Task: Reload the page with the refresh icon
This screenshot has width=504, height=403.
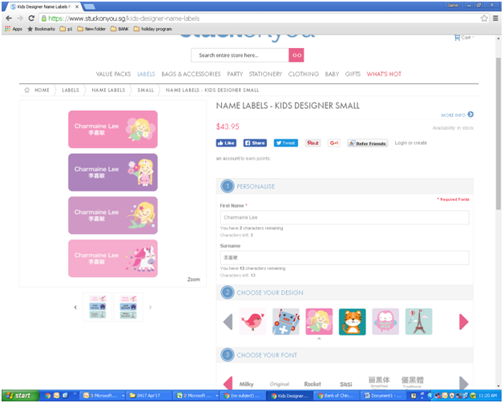Action: pyautogui.click(x=31, y=18)
